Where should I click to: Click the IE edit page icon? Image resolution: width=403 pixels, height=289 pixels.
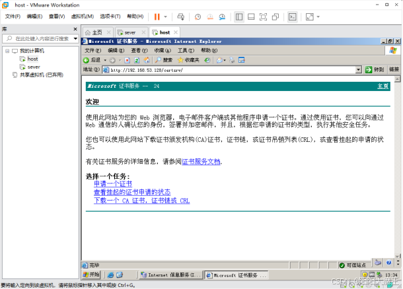pyautogui.click(x=242, y=60)
